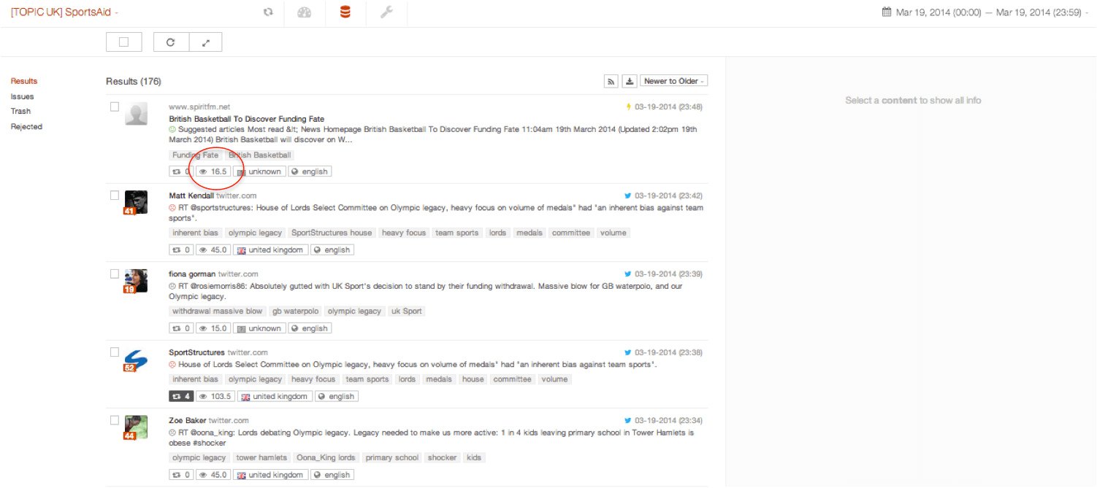Click the select-all checkbox in the toolbar
The image size is (1097, 488).
click(x=123, y=42)
